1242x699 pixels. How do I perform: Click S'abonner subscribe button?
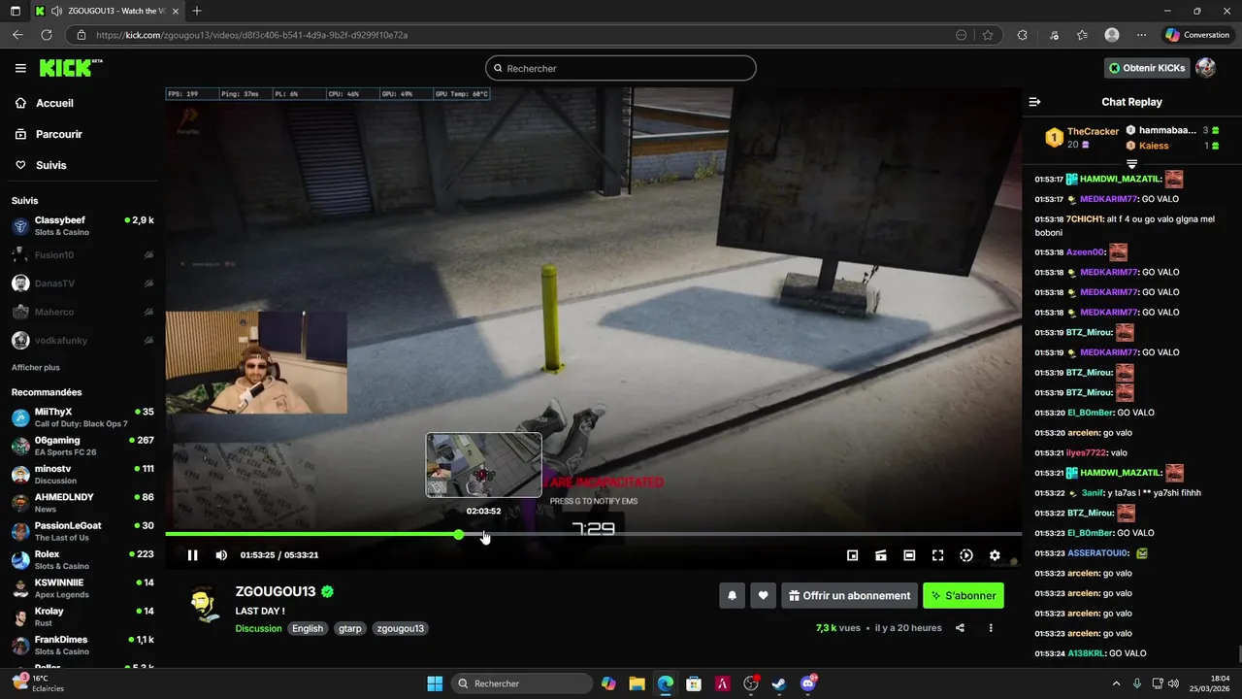(964, 596)
